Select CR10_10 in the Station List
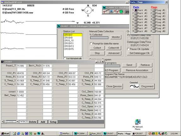Image resolution: width=181 pixels, height=136 pixels. (x=73, y=40)
